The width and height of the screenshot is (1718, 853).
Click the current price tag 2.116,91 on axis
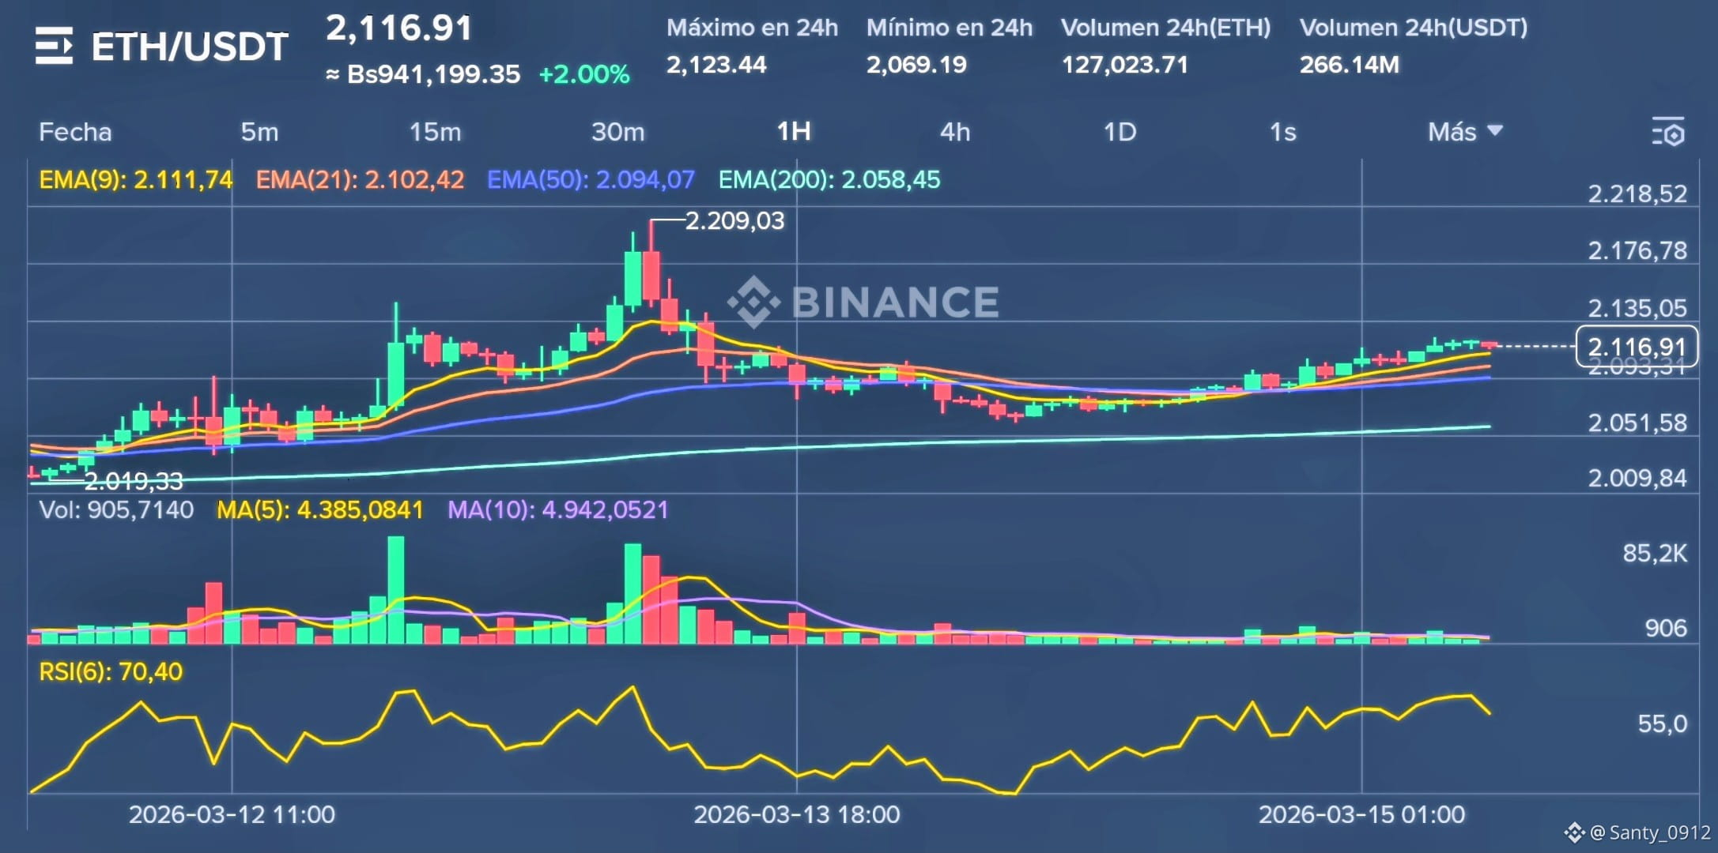click(x=1637, y=347)
